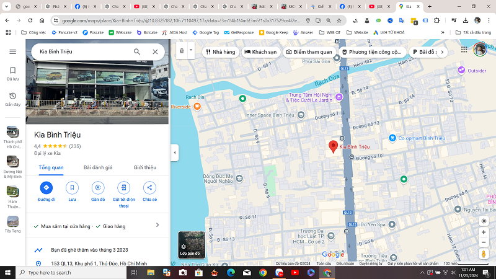Expand the Mua sắm tại cửa hàng row
496x279 pixels.
pyautogui.click(x=97, y=226)
